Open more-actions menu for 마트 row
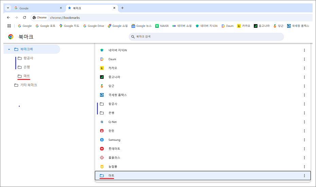 point(304,175)
